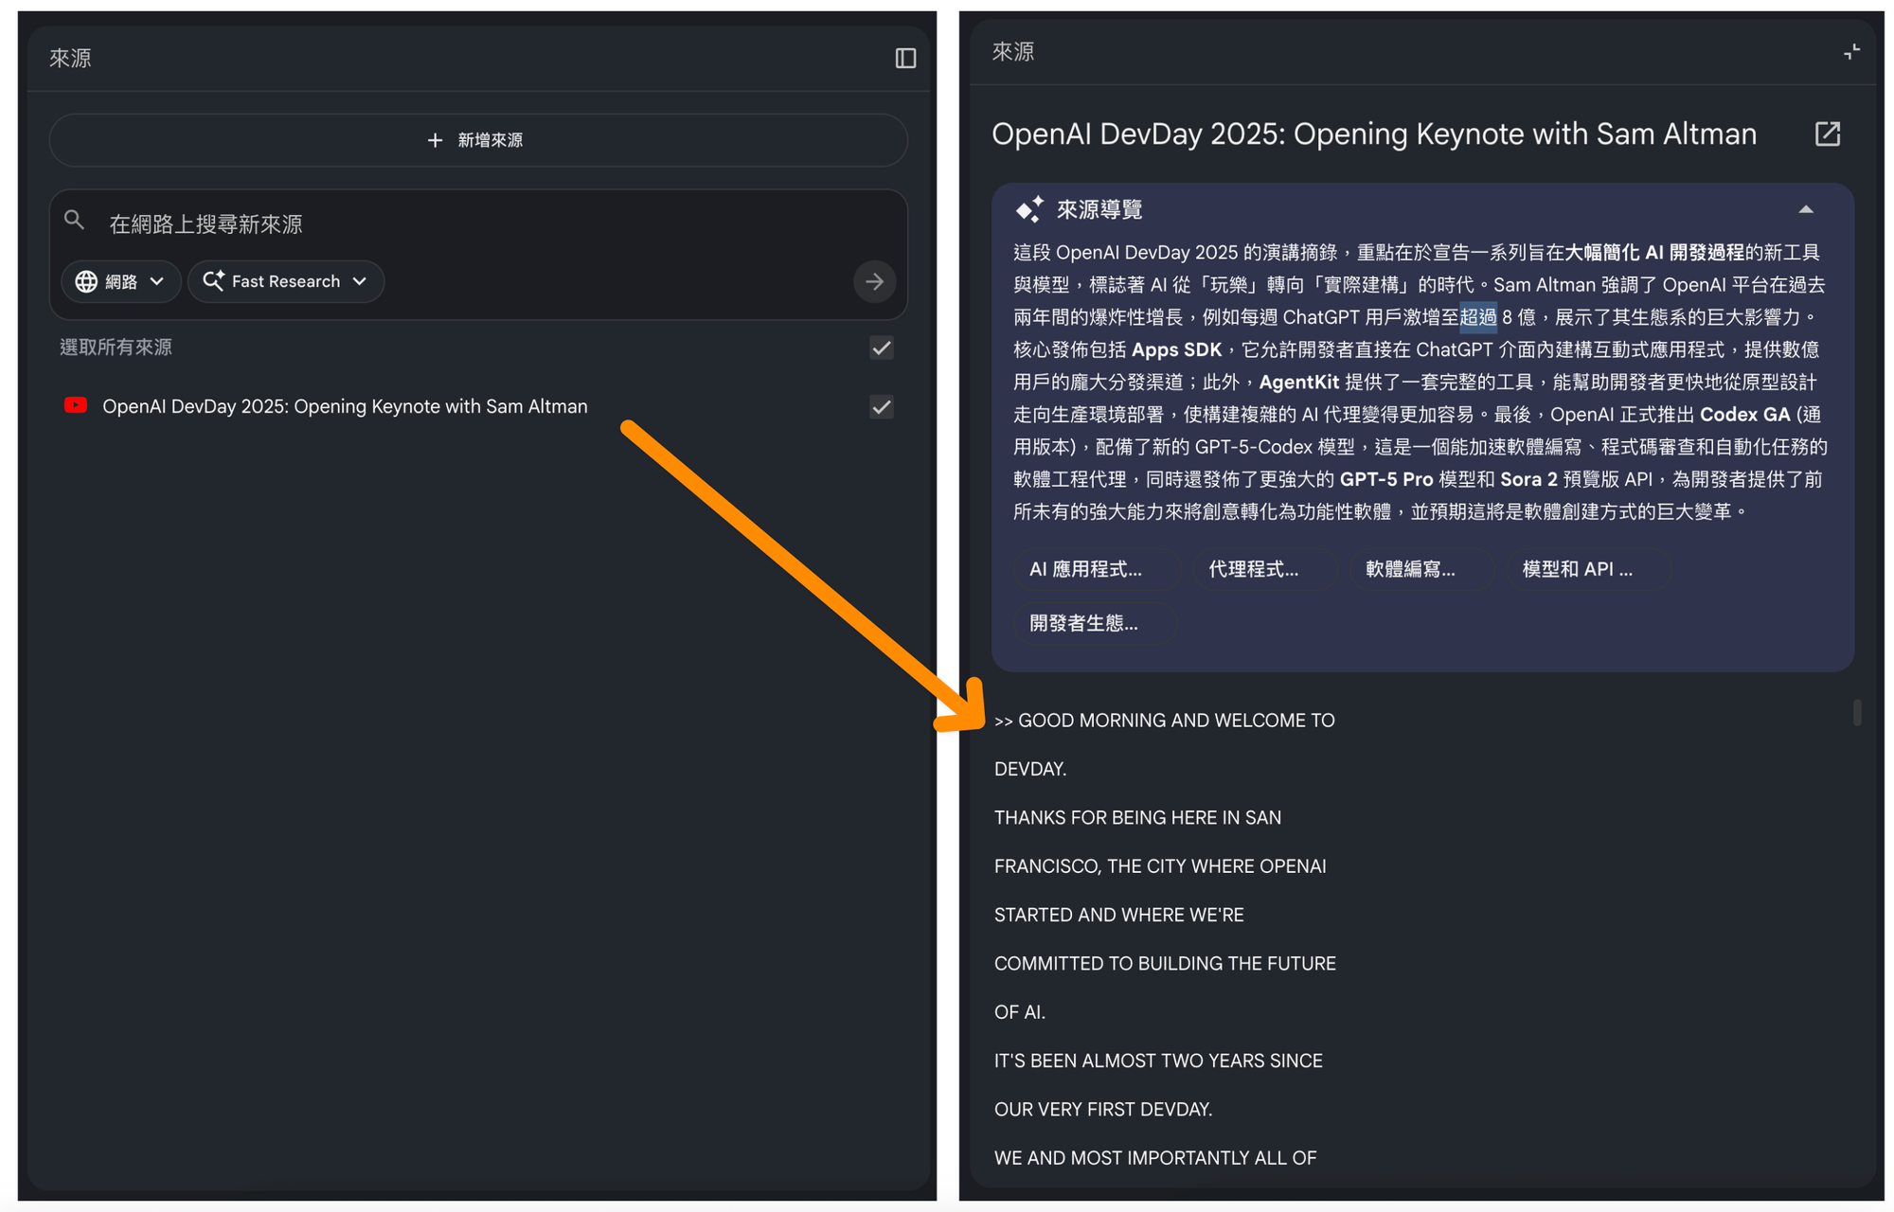Click the 模型和 API topic chip
1894x1212 pixels.
coord(1577,569)
